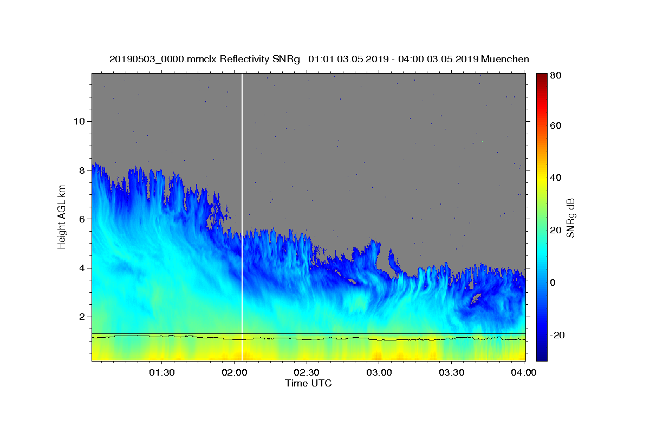The width and height of the screenshot is (650, 433).
Task: Click the colorbar value 80
Action: tap(555, 76)
